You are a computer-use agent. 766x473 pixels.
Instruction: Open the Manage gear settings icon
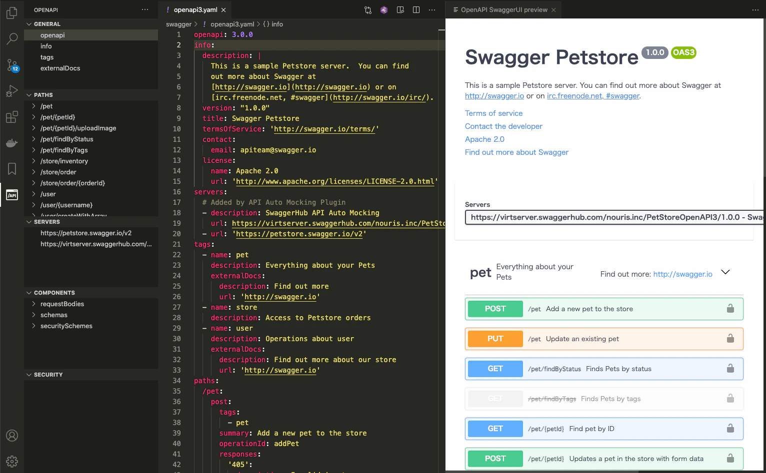pos(12,462)
